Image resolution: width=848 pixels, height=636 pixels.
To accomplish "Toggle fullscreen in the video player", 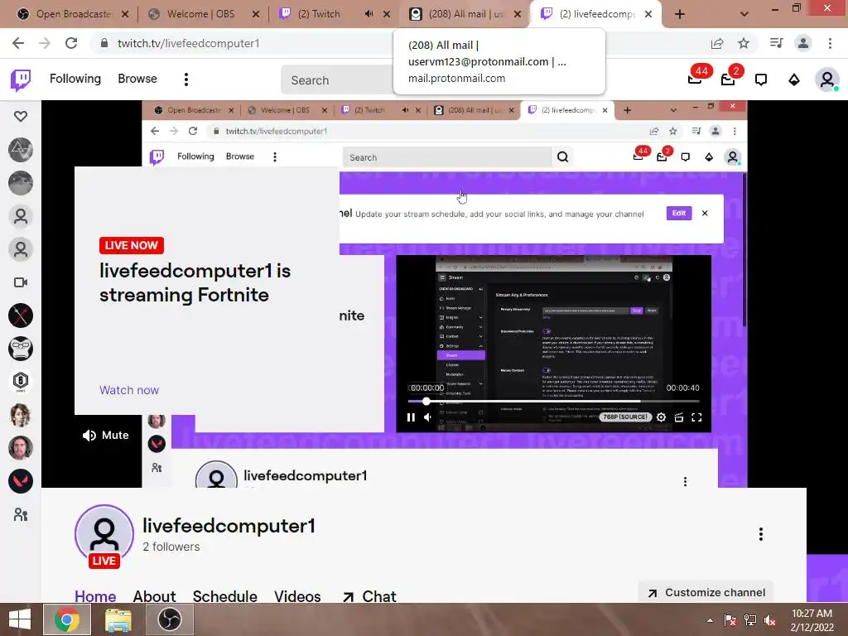I will pyautogui.click(x=696, y=417).
